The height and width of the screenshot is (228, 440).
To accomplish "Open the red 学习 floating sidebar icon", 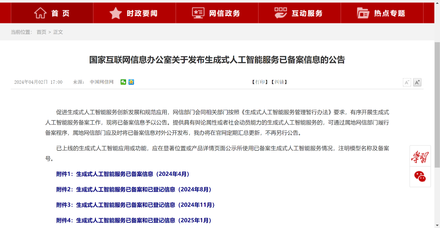I will (x=420, y=157).
